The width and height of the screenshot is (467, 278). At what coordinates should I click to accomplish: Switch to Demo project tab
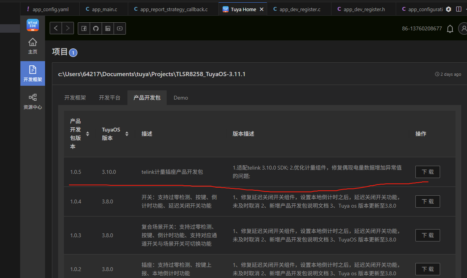click(x=181, y=98)
